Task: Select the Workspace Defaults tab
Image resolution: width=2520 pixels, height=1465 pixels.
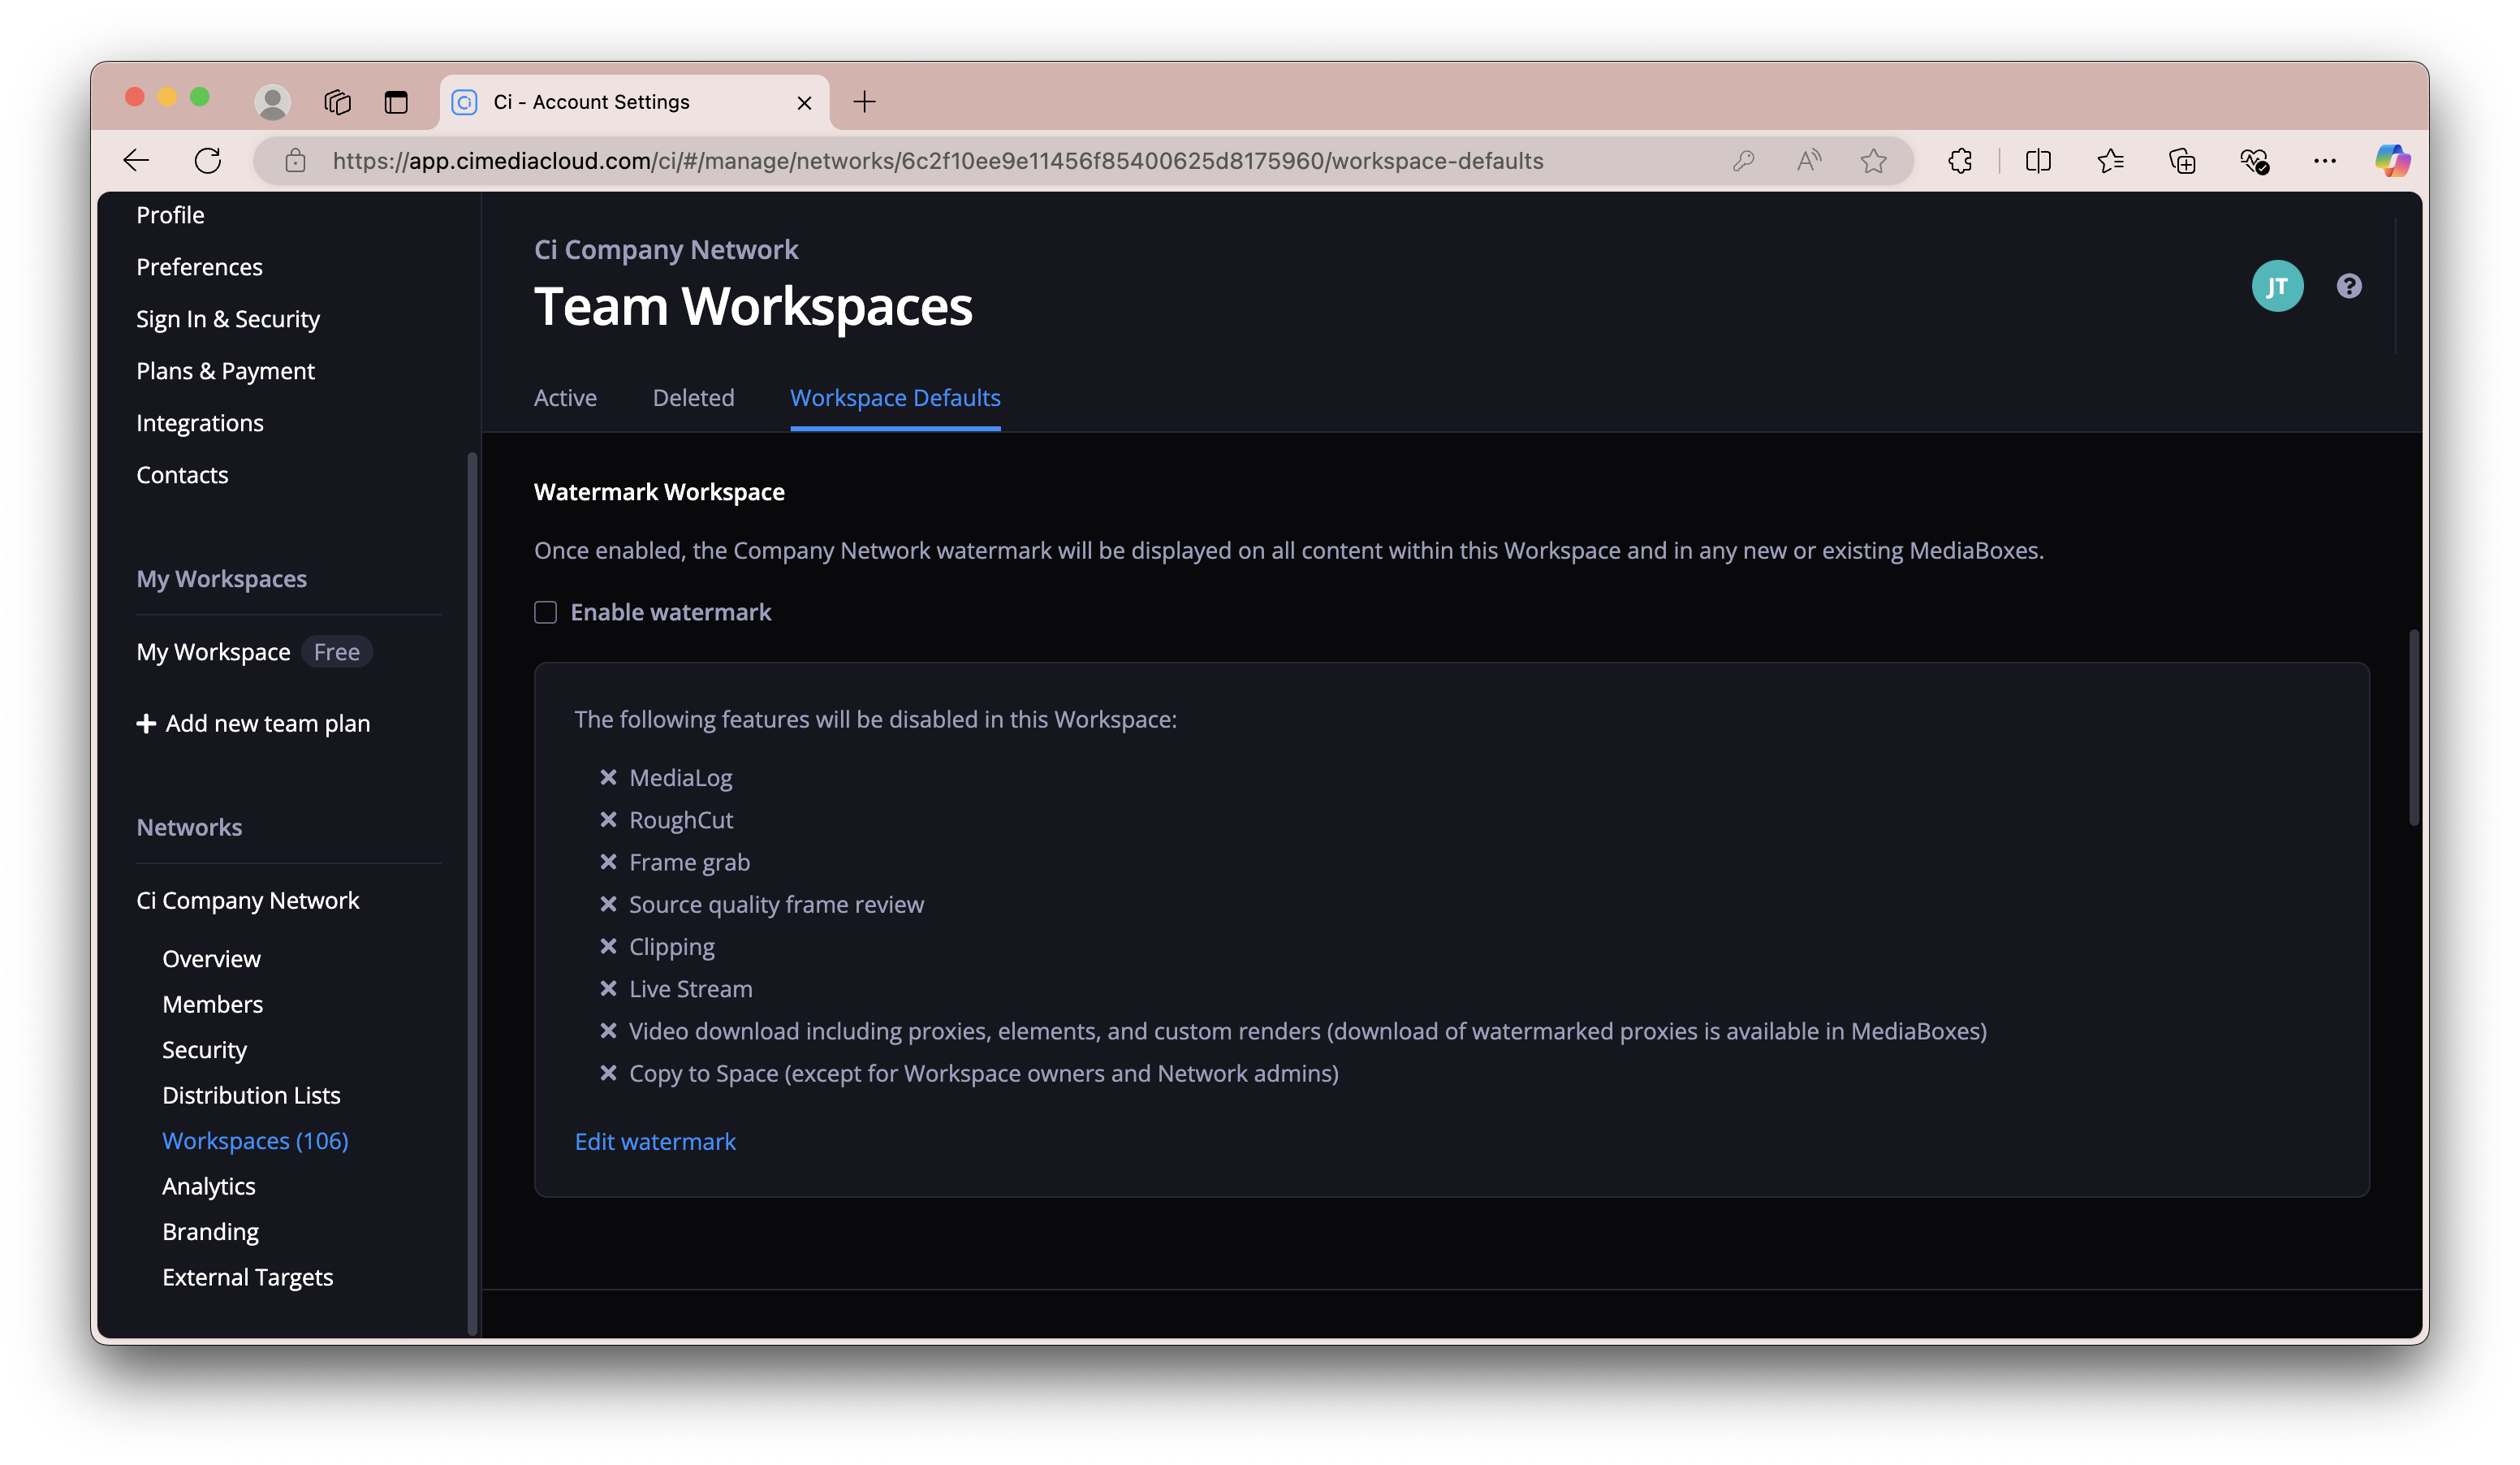Action: click(x=895, y=397)
